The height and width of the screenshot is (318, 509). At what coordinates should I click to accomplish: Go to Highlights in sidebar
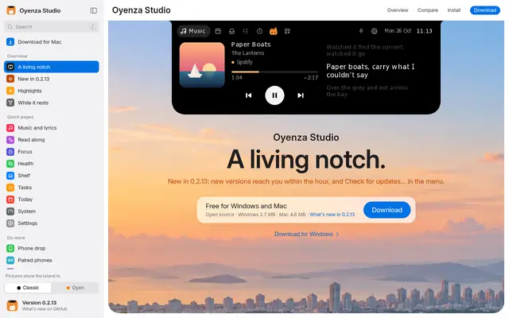click(x=51, y=91)
